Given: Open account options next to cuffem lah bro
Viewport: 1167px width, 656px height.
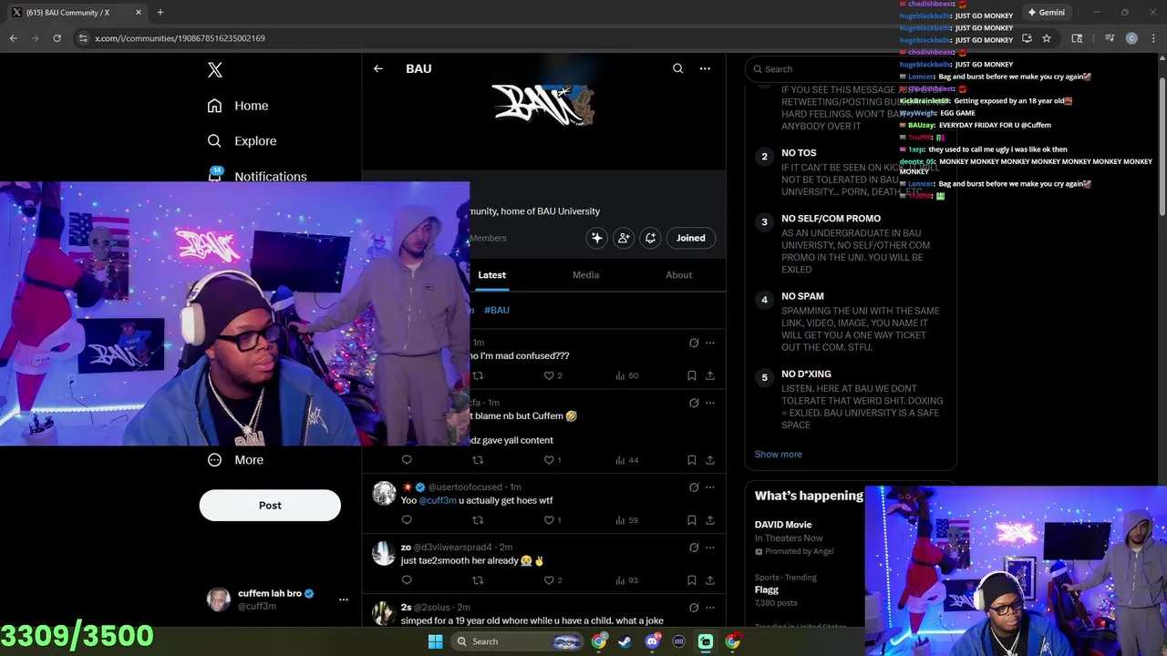Looking at the screenshot, I should point(344,600).
